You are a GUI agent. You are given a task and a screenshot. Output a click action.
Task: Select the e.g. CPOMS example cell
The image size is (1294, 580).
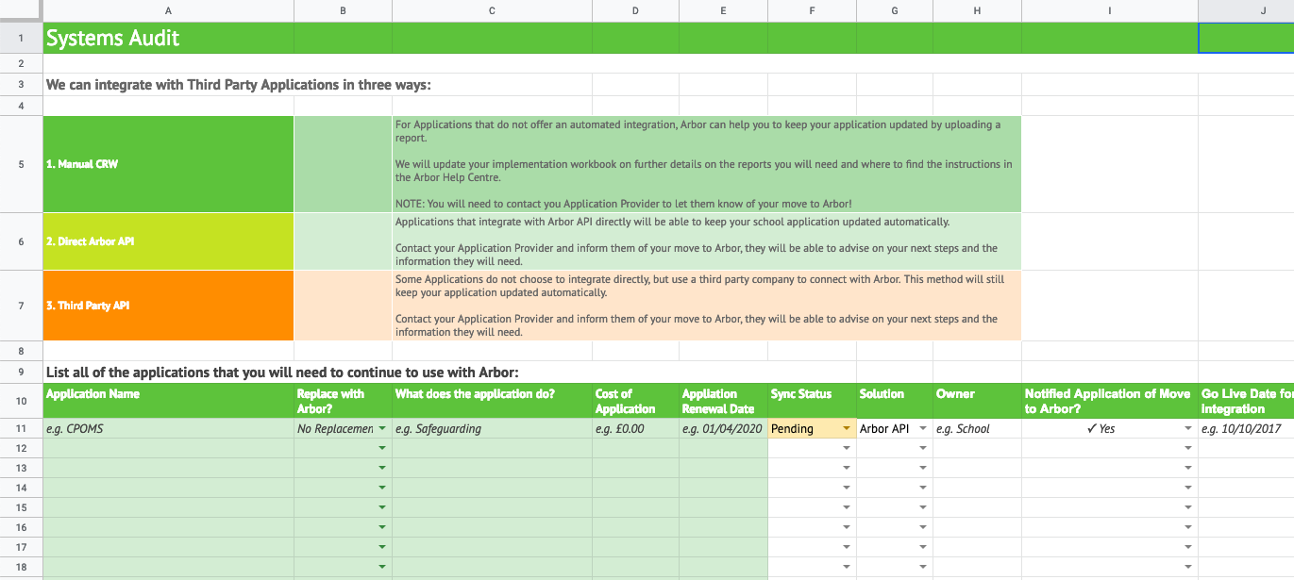point(168,428)
